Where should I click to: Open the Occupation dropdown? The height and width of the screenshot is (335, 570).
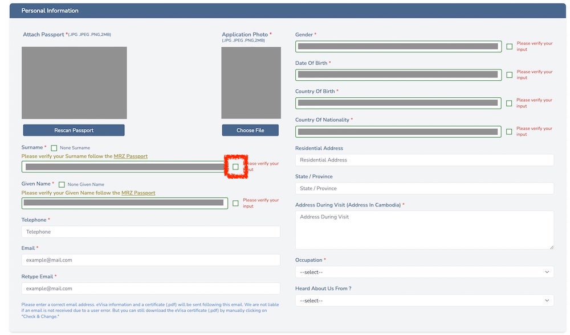click(x=424, y=272)
